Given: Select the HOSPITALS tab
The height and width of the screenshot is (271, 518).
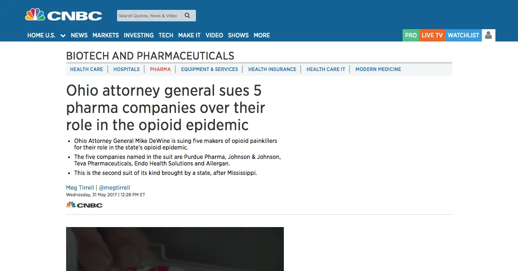Looking at the screenshot, I should click(127, 69).
